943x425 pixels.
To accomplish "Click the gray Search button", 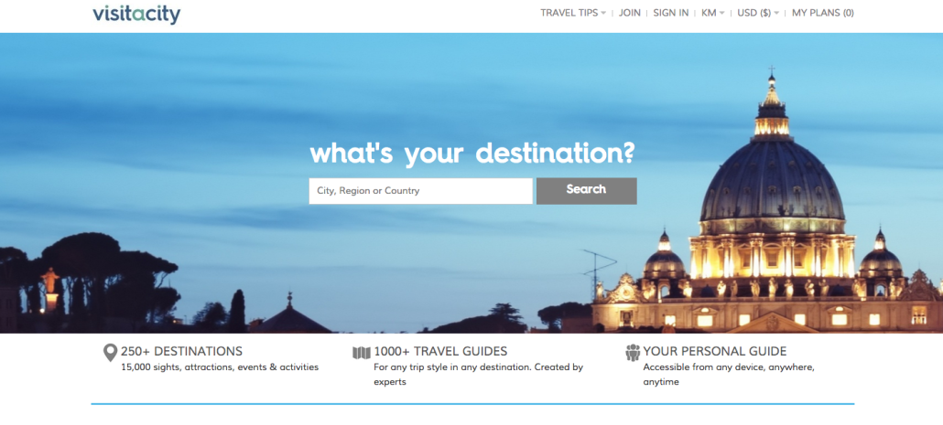I will 586,191.
